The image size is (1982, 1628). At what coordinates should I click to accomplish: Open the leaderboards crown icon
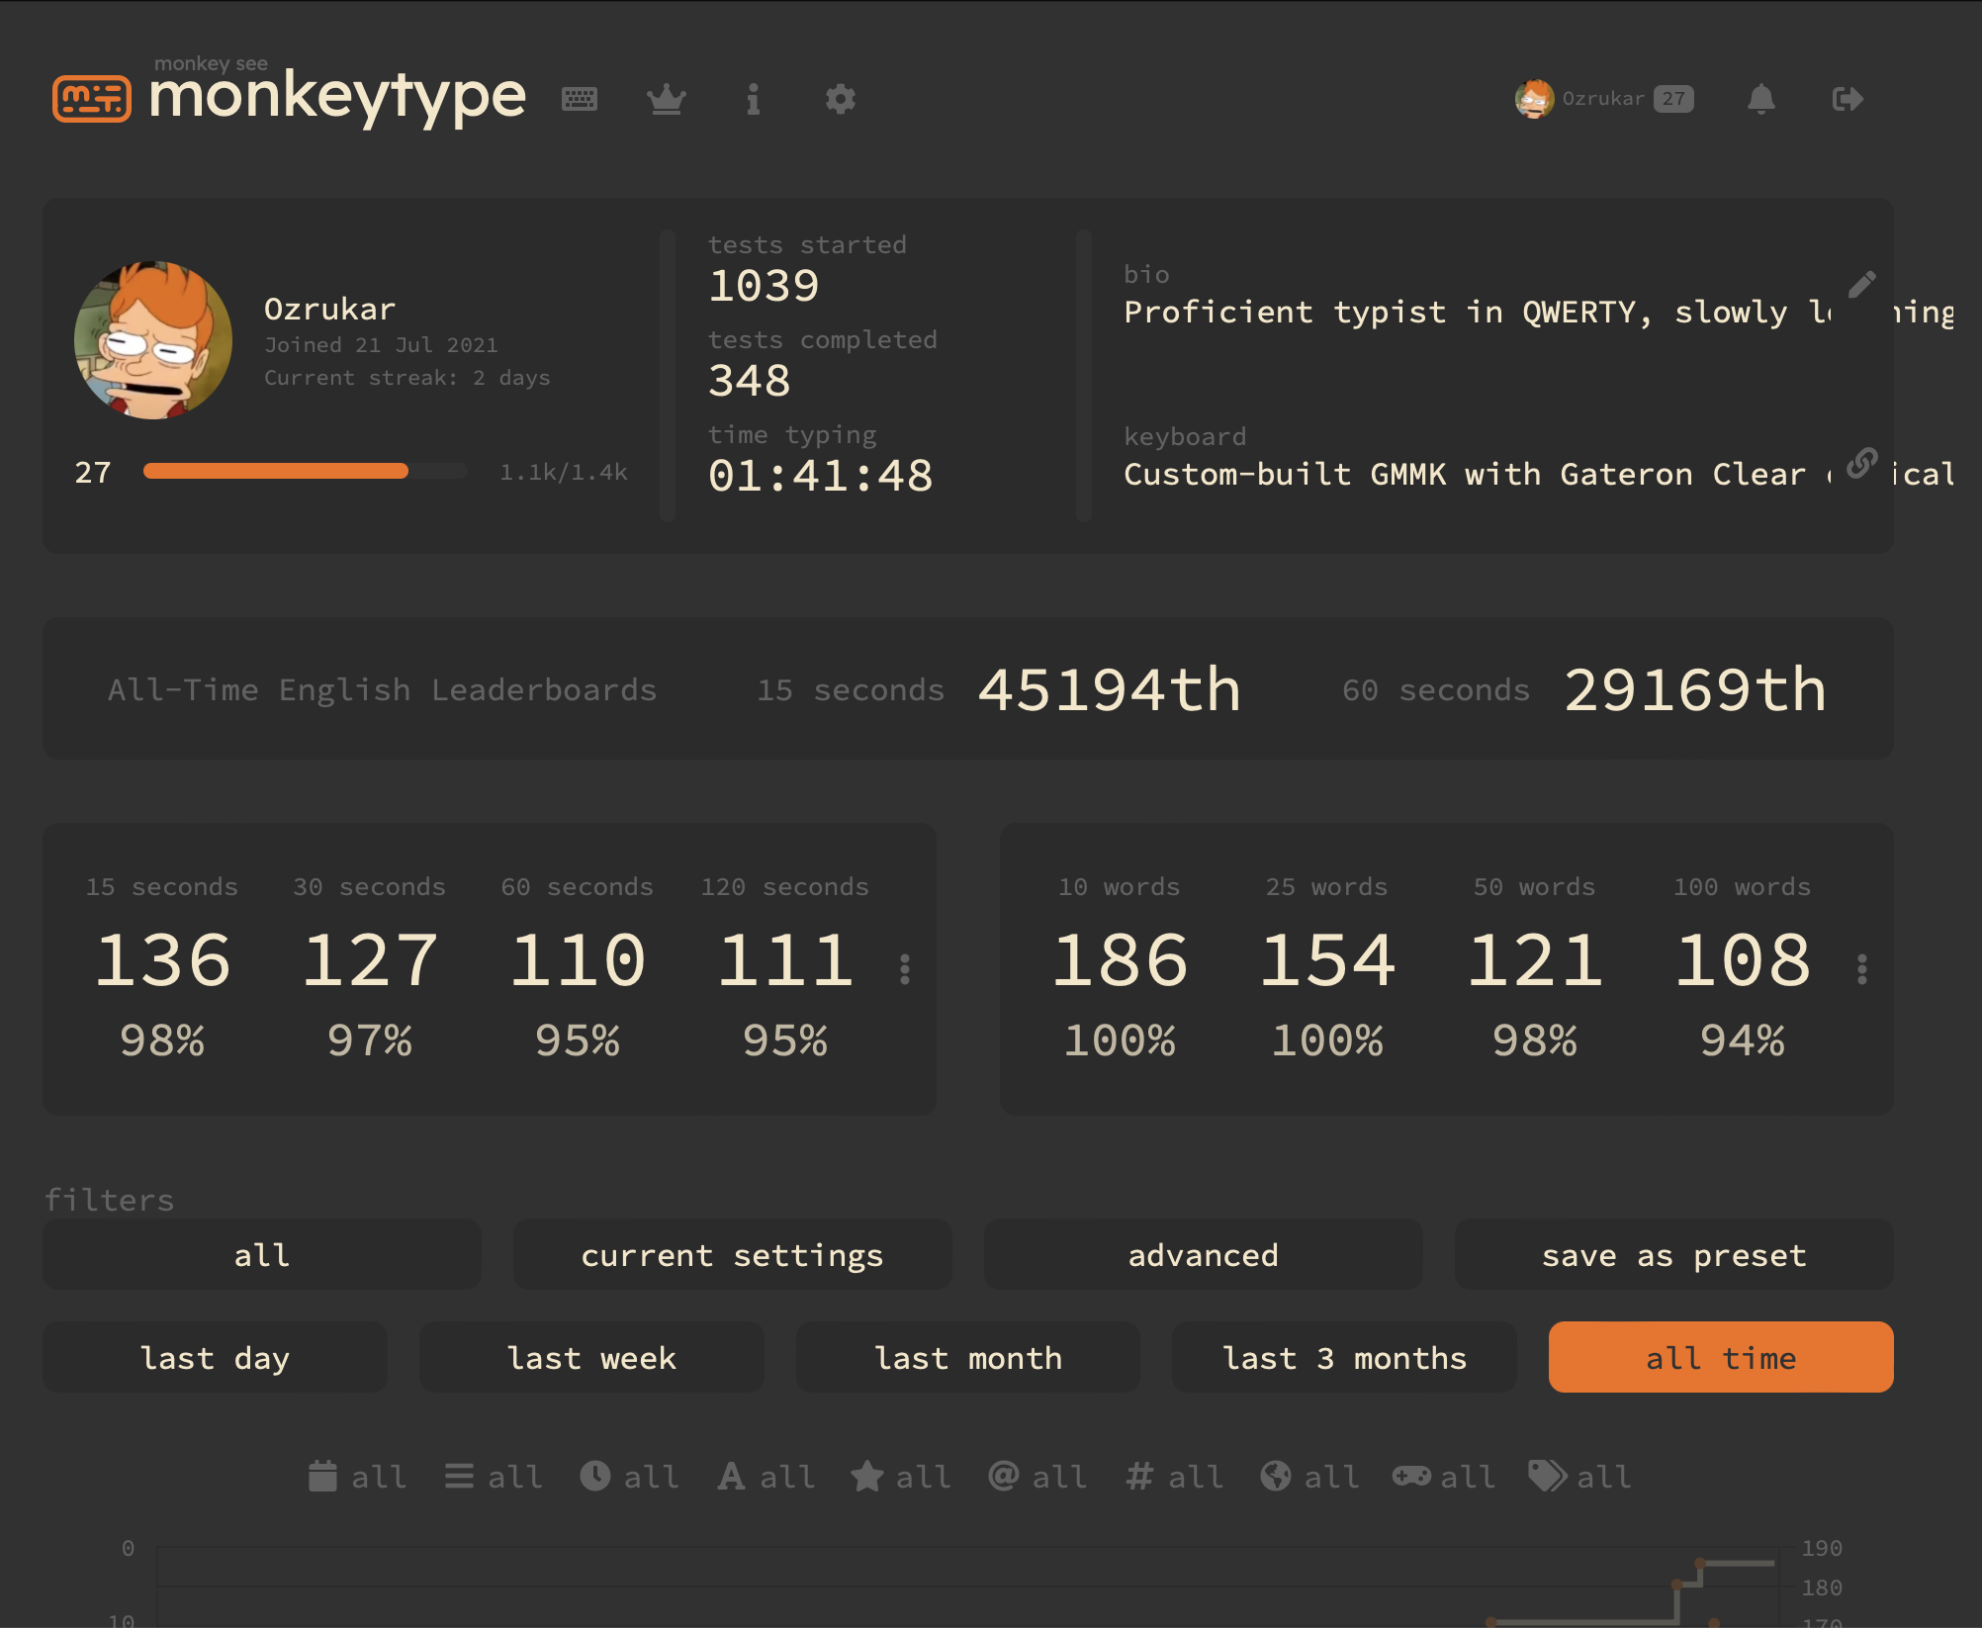[x=667, y=99]
